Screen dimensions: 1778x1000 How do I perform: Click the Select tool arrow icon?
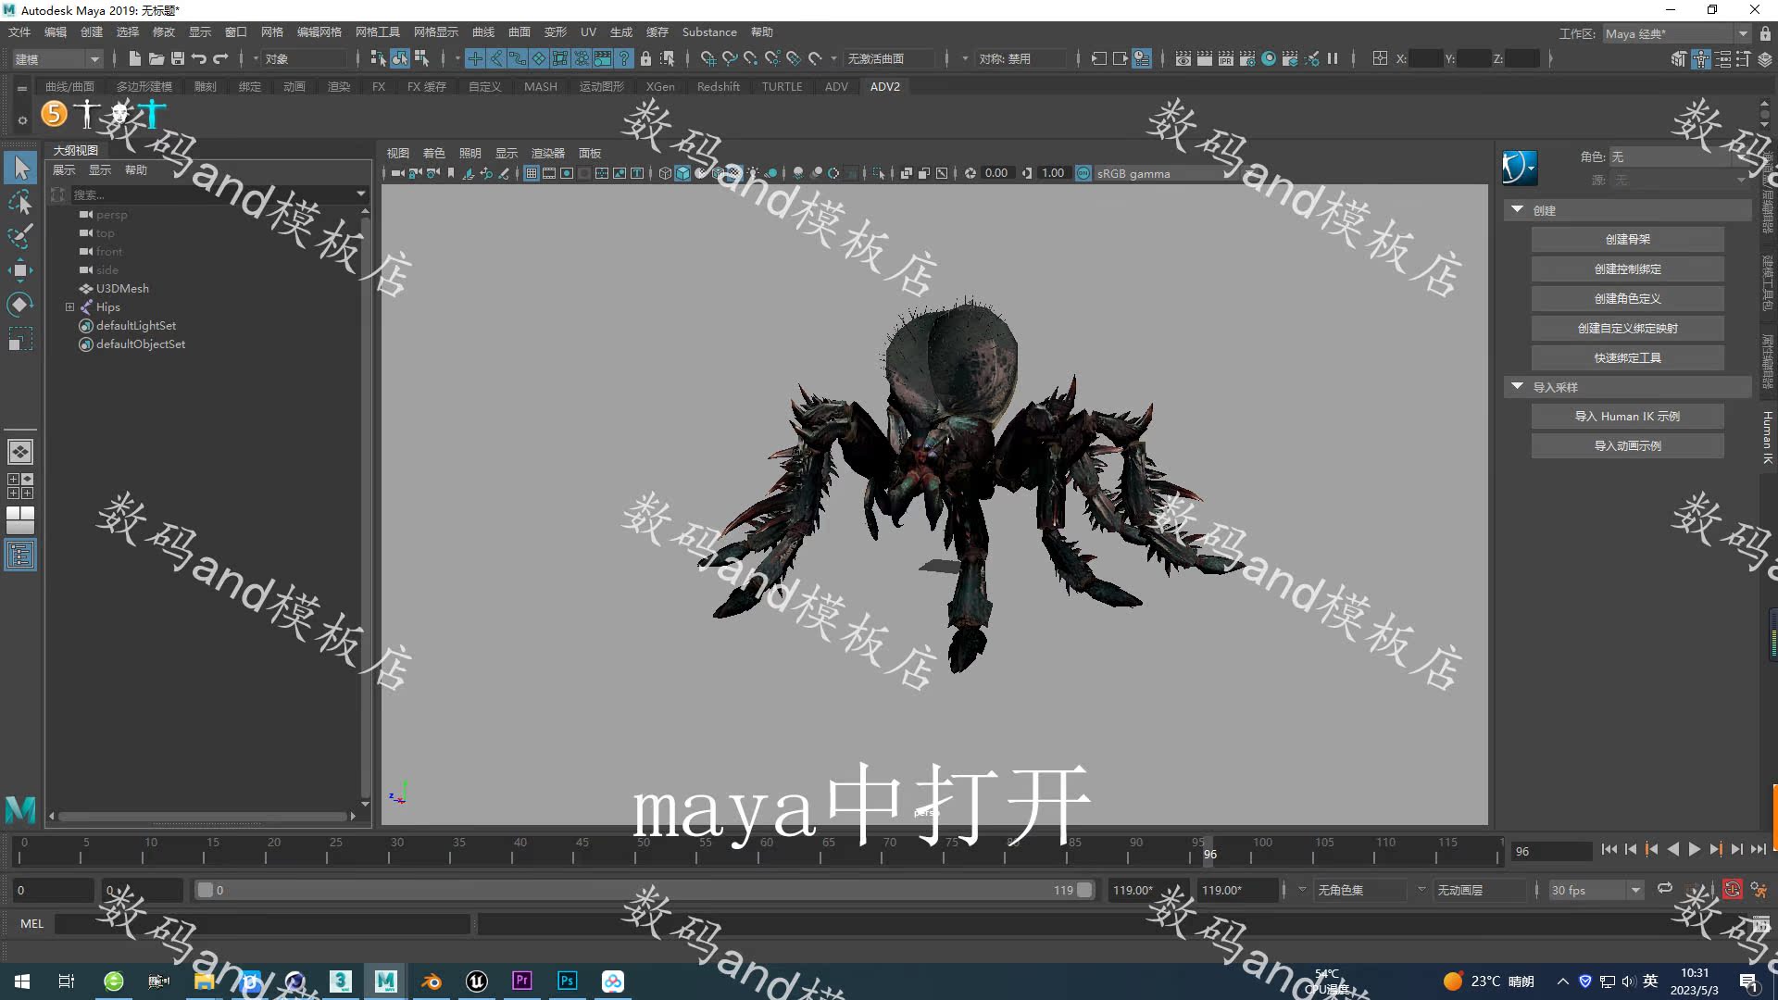click(x=20, y=168)
